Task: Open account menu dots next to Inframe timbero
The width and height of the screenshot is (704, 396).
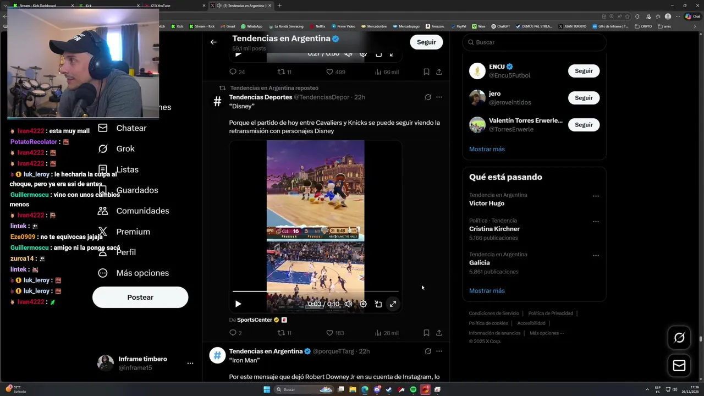Action: pyautogui.click(x=190, y=364)
